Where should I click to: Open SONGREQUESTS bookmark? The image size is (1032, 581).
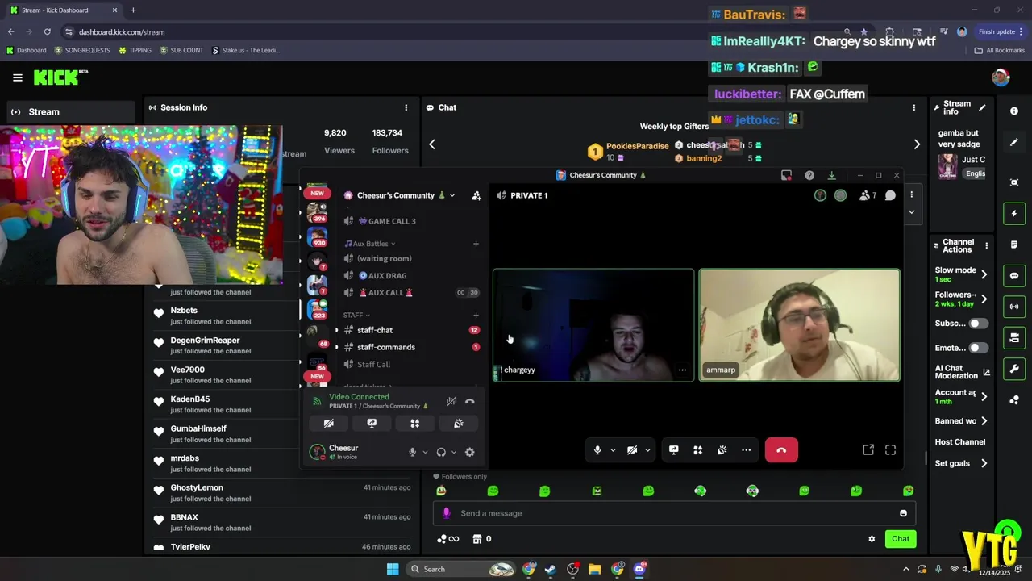(82, 50)
